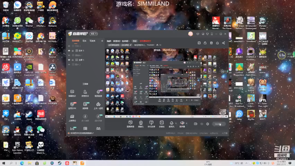Screen dimensions: 295x166
Task: Toggle the lock on the 全屏 1 layer
Action: (73, 60)
